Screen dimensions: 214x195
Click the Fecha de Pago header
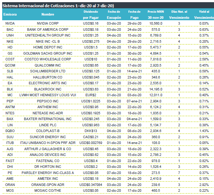coord(134,15)
